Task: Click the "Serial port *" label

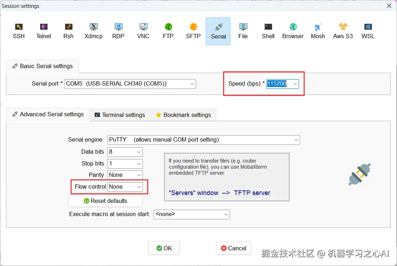Action: click(47, 83)
